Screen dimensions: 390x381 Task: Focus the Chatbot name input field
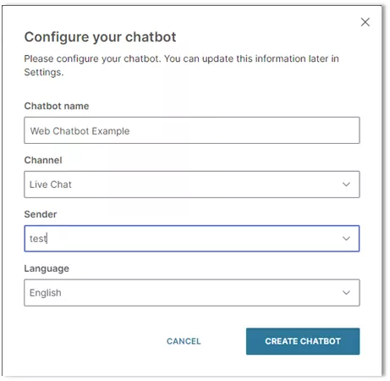(x=192, y=130)
